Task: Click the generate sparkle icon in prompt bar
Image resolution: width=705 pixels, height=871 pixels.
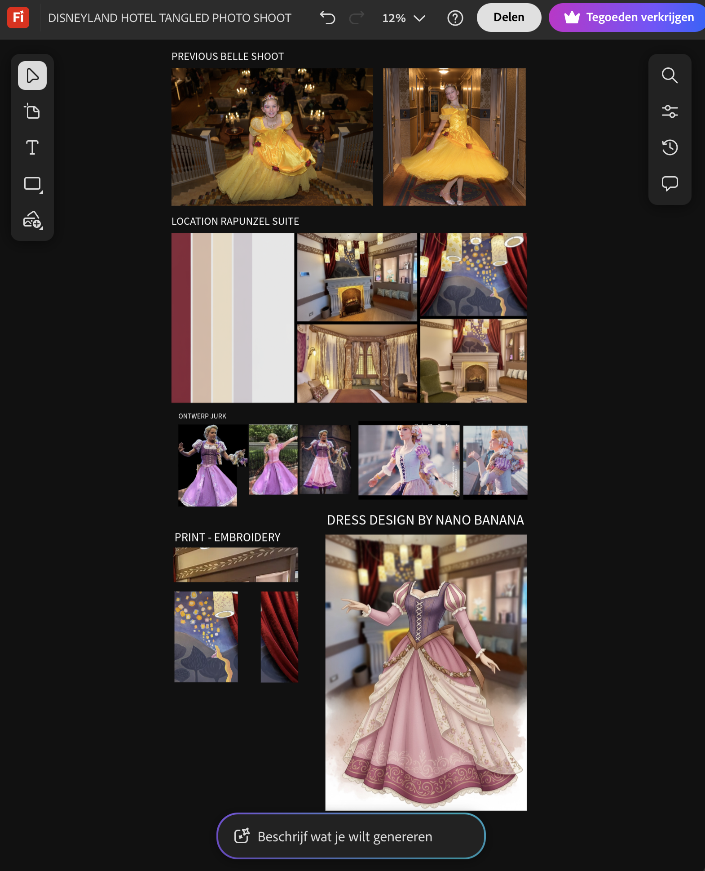Action: click(242, 836)
